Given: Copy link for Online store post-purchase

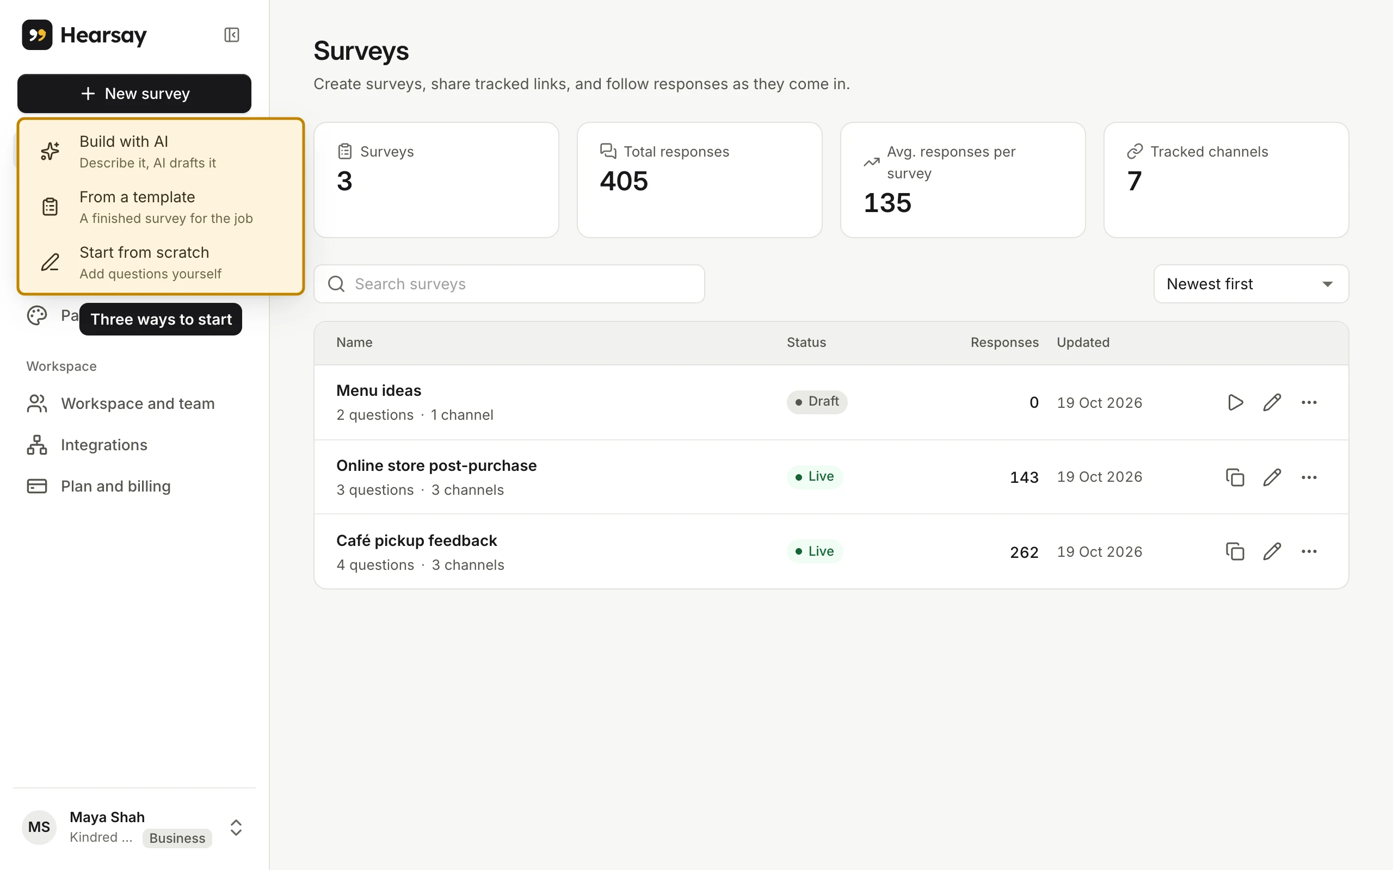Looking at the screenshot, I should [x=1235, y=477].
